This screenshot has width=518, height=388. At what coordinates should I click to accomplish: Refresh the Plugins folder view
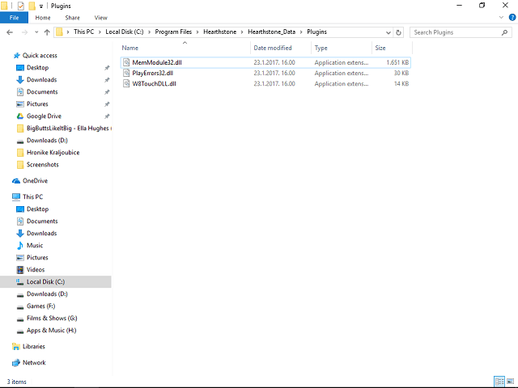coord(398,32)
